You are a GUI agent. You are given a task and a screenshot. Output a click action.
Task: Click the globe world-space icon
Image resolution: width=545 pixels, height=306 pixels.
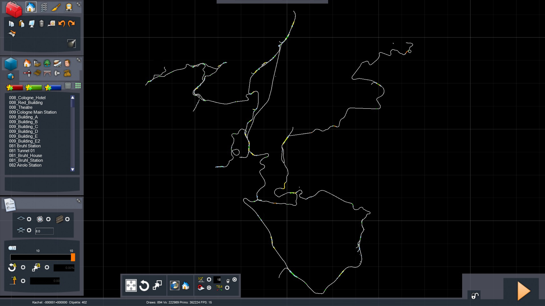click(174, 285)
